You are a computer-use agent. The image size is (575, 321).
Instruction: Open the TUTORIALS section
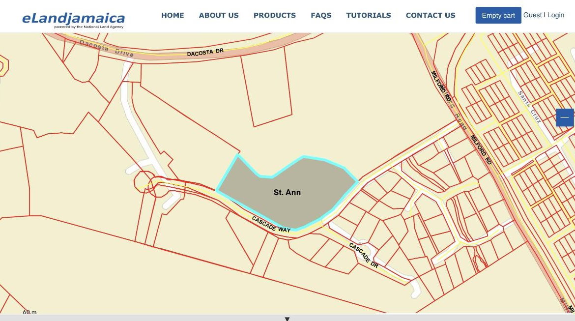tap(369, 15)
